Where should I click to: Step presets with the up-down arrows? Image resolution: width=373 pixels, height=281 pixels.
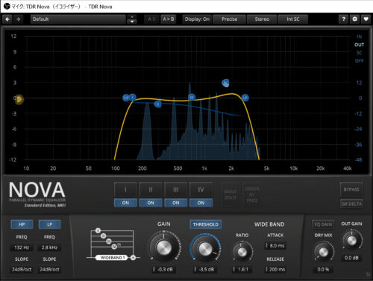[132, 19]
